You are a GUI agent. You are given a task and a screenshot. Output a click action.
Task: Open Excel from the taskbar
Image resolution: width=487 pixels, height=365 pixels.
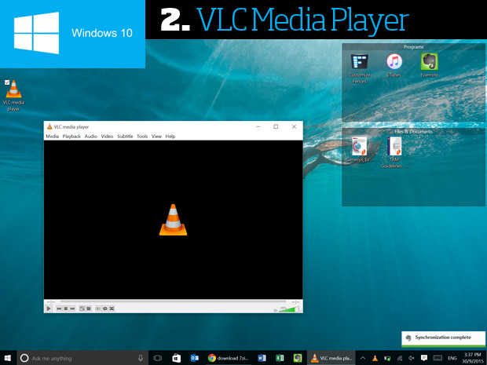click(x=280, y=358)
